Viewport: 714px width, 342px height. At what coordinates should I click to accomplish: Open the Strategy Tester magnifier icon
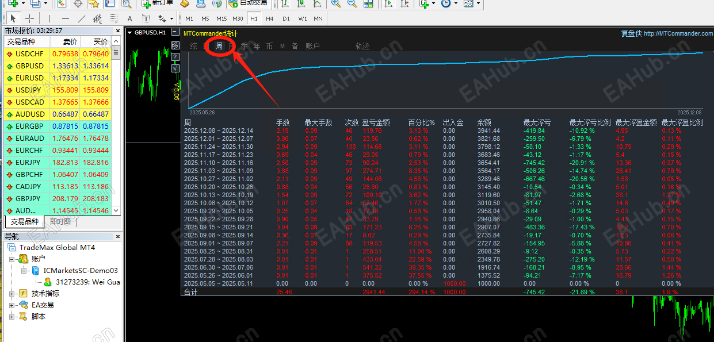(x=127, y=3)
